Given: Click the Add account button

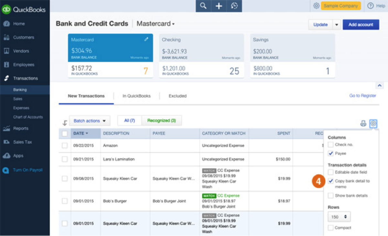Looking at the screenshot, I should pyautogui.click(x=361, y=25).
